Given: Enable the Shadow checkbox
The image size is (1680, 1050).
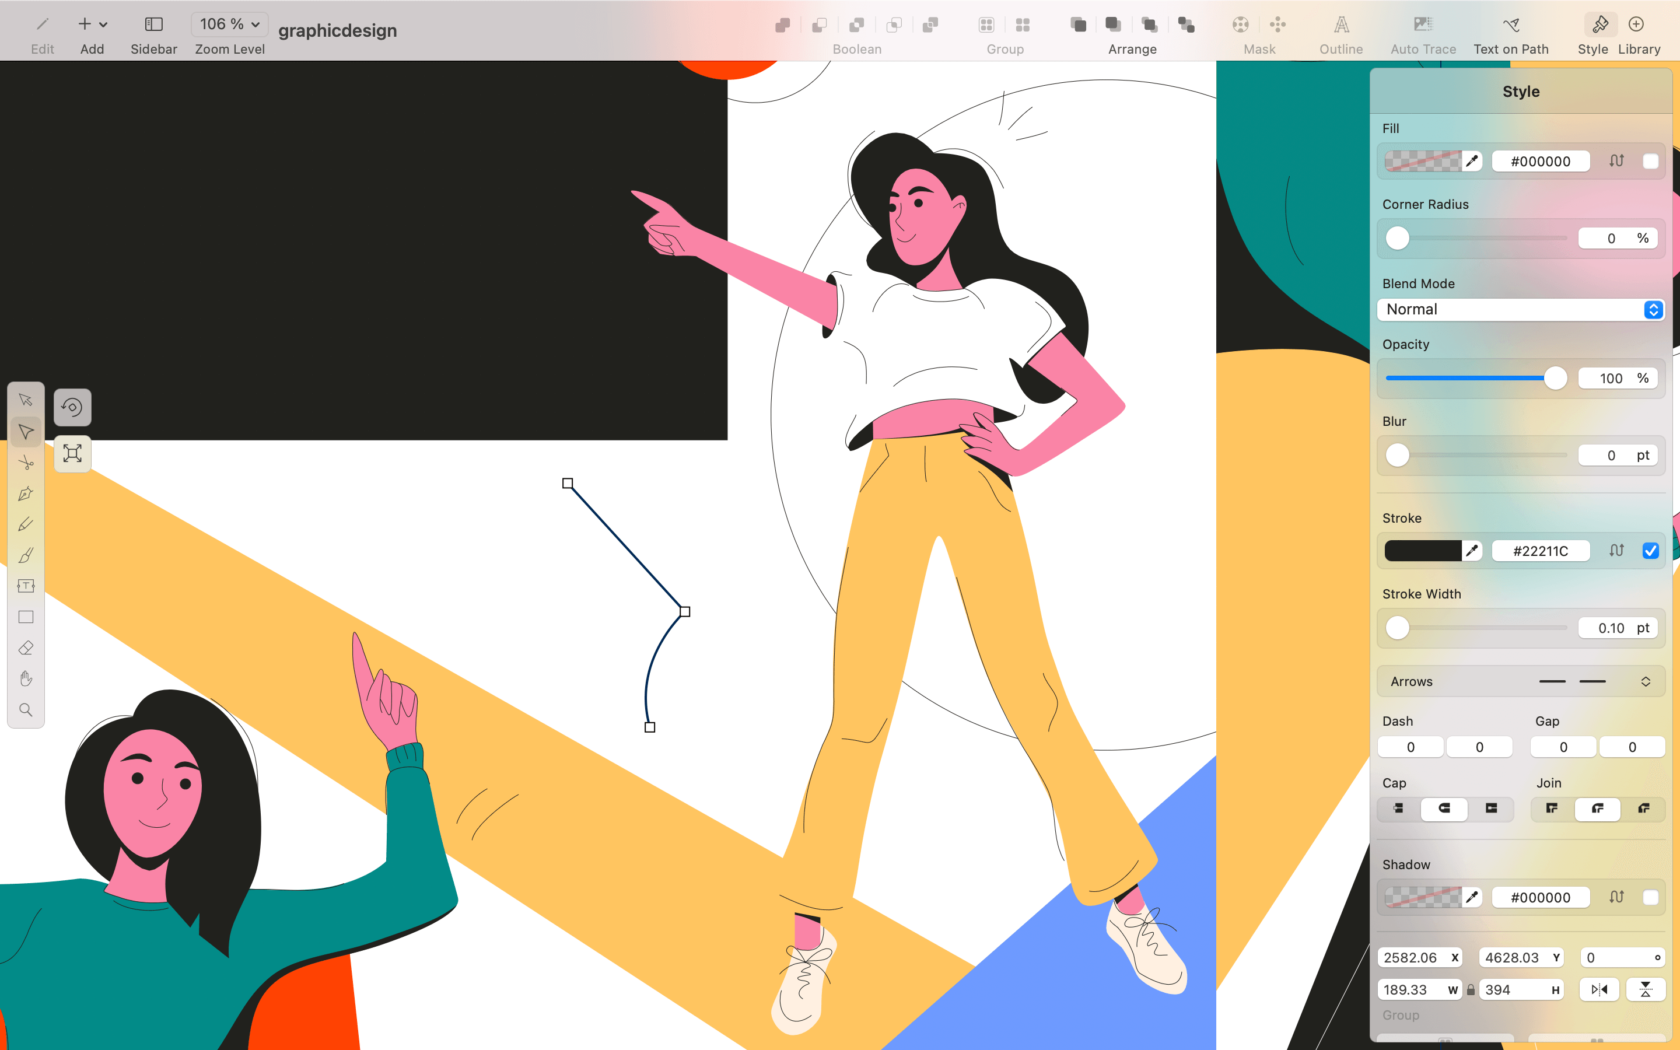Looking at the screenshot, I should pos(1650,897).
